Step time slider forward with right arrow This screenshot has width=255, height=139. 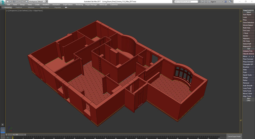pyautogui.click(x=25, y=134)
